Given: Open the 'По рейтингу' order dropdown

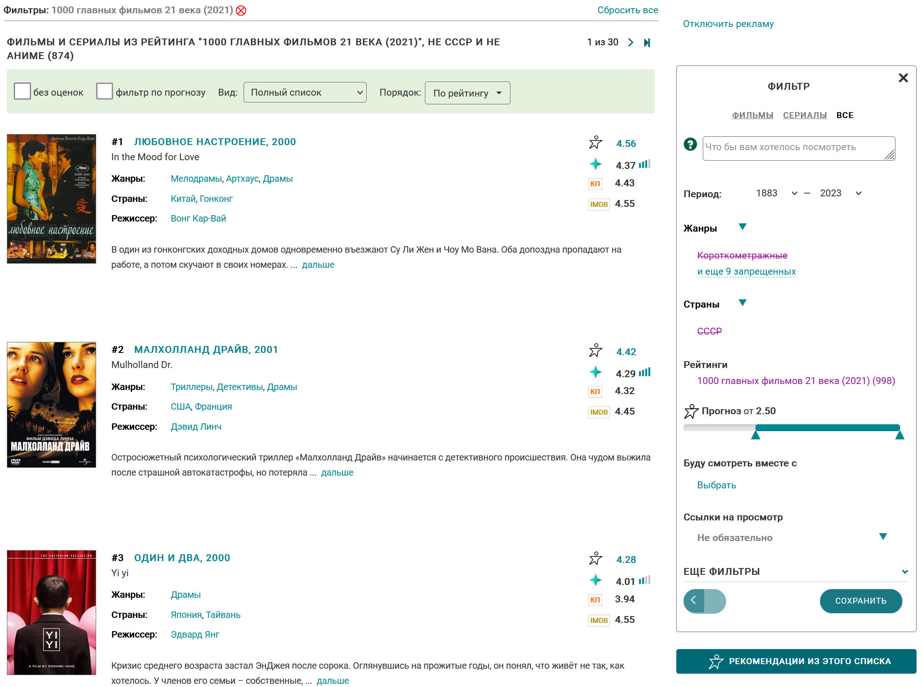Looking at the screenshot, I should [x=467, y=93].
